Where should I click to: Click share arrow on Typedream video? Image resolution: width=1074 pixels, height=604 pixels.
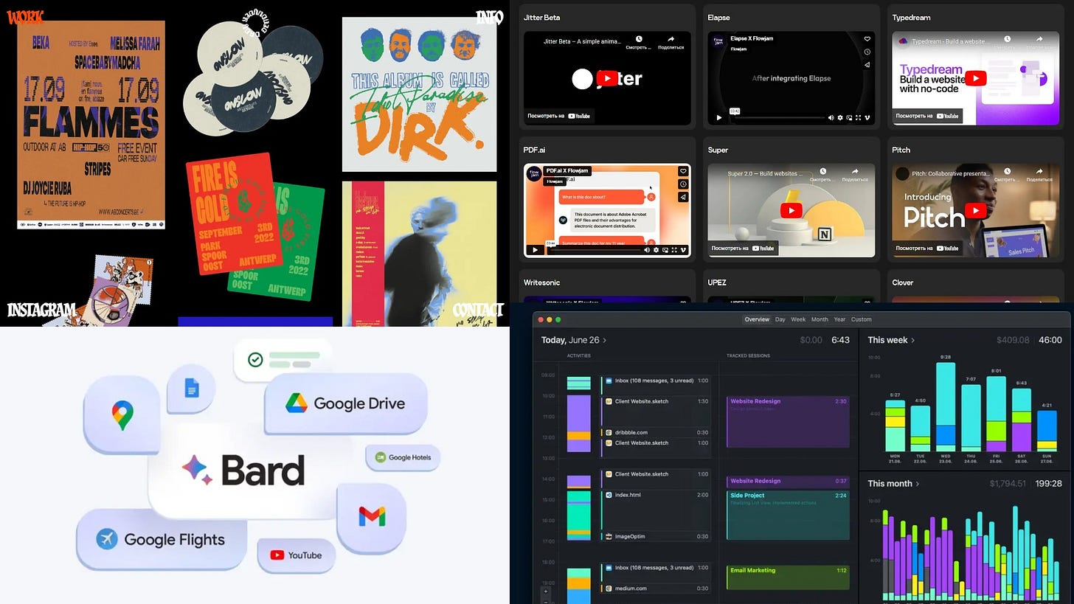[x=1039, y=39]
